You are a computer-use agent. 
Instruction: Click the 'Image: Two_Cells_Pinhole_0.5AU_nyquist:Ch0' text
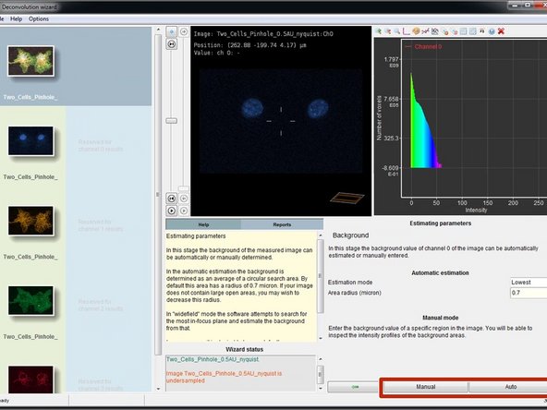pos(263,34)
